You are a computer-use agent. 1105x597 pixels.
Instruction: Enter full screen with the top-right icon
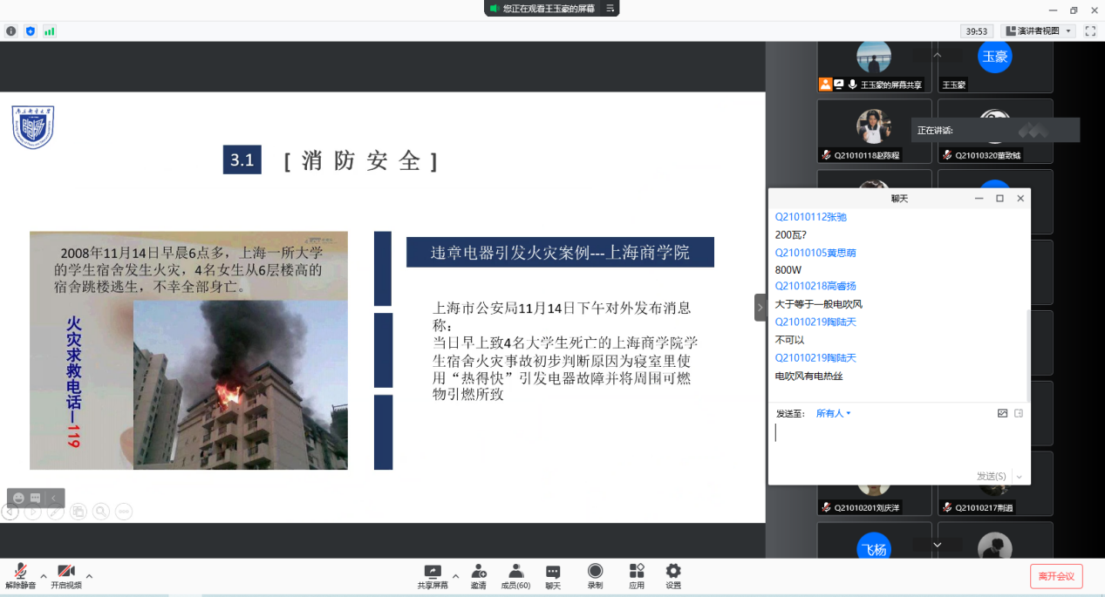click(x=1090, y=31)
